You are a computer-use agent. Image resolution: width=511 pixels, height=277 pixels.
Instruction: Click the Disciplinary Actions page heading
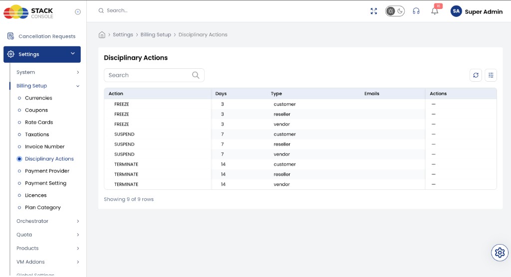click(136, 58)
